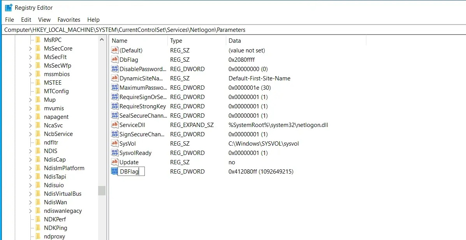
Task: Click the folder icon of napagent key
Action: click(38, 117)
